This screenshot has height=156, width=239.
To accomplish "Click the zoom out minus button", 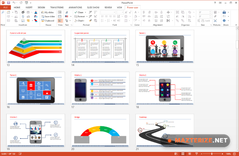I will click(201, 154).
